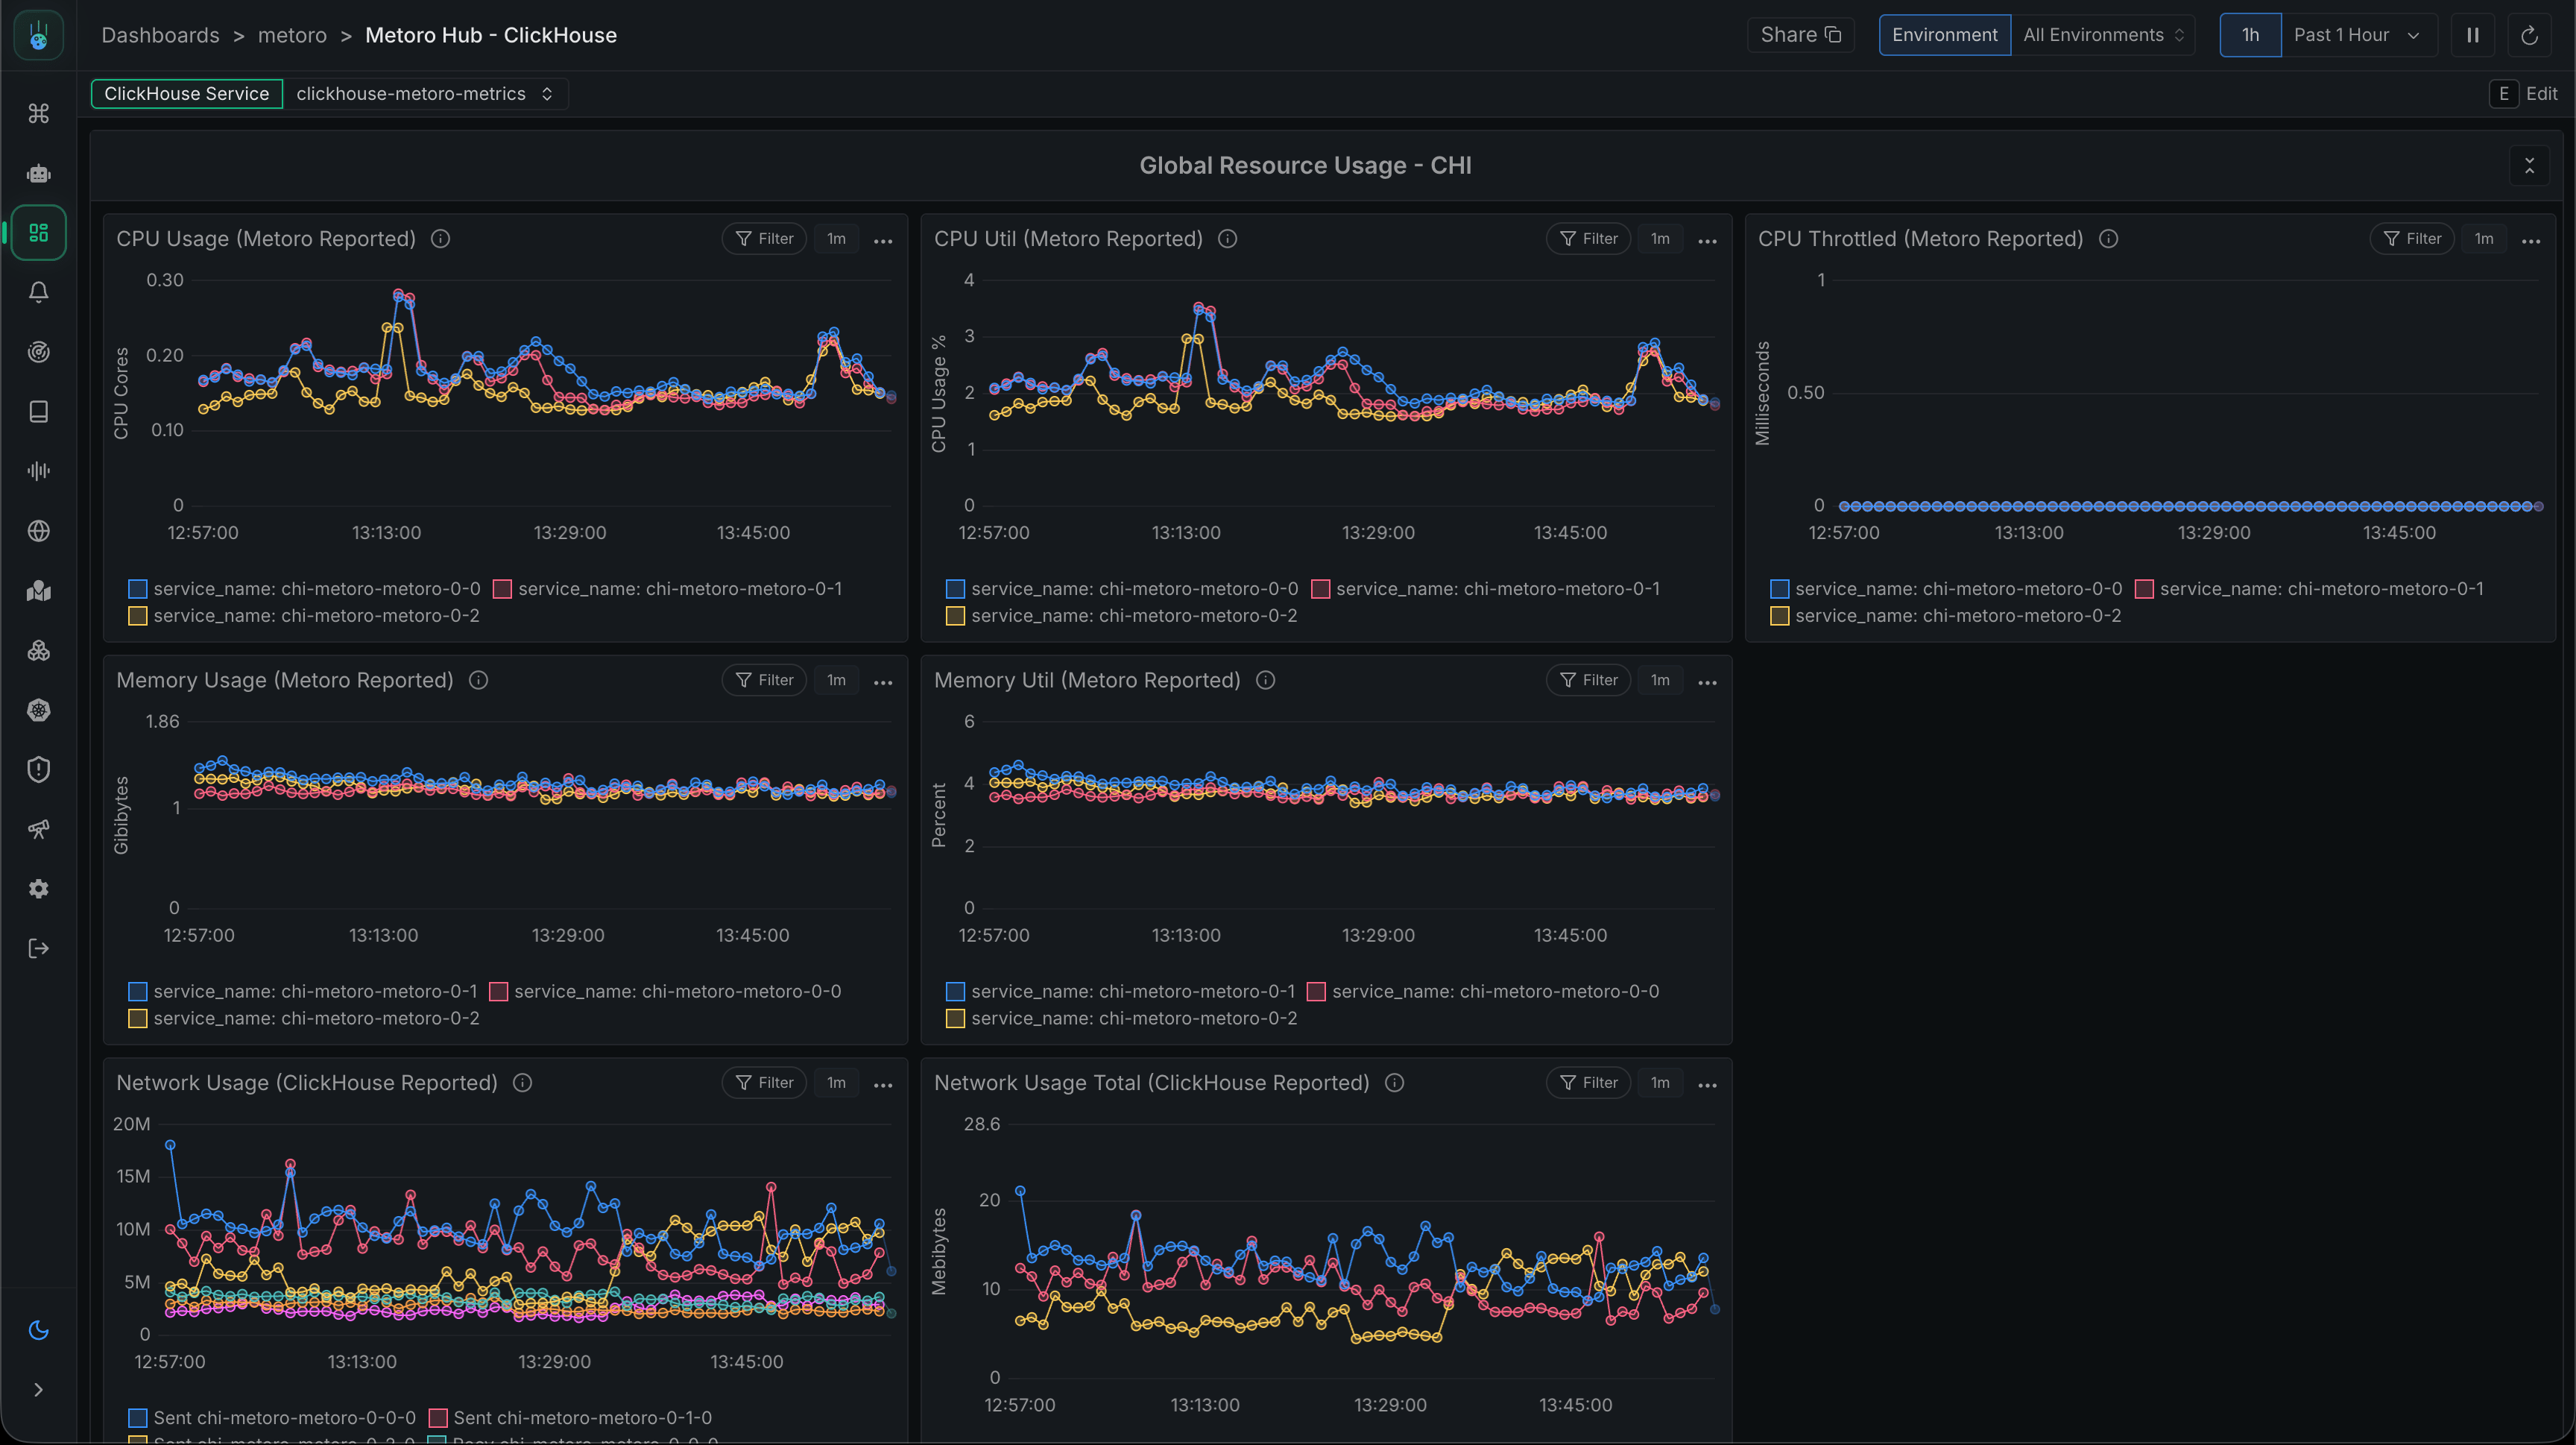Click info icon beside CPU Throttled title
The height and width of the screenshot is (1445, 2576).
point(2108,239)
